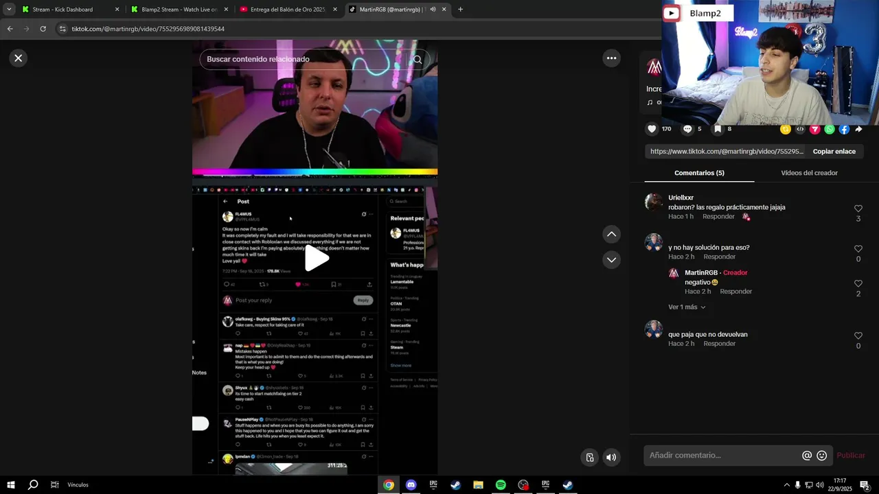This screenshot has width=879, height=494.
Task: Share the video to Facebook
Action: click(x=844, y=129)
